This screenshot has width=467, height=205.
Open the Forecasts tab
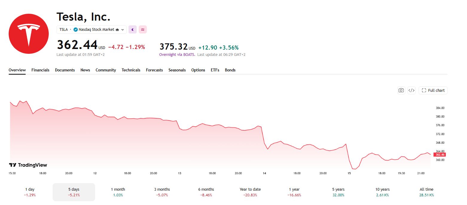point(154,70)
